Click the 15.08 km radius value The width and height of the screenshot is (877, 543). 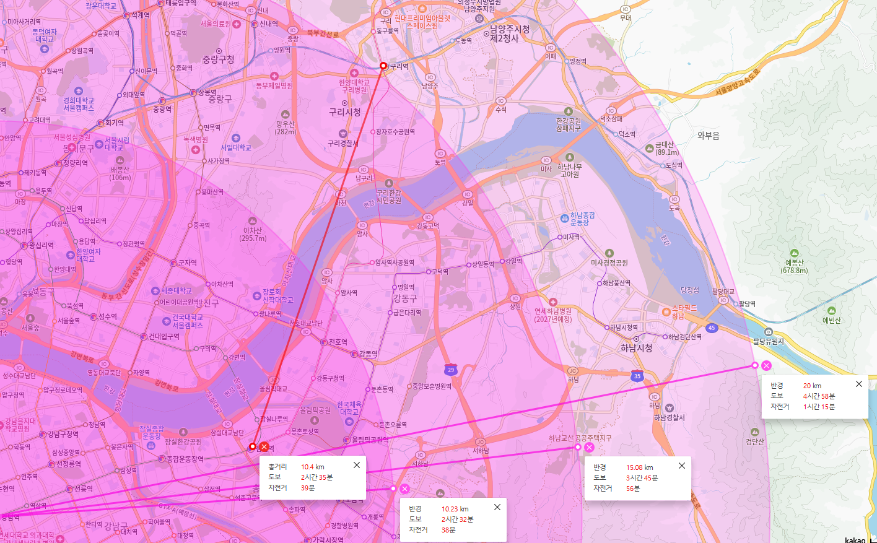click(x=639, y=467)
